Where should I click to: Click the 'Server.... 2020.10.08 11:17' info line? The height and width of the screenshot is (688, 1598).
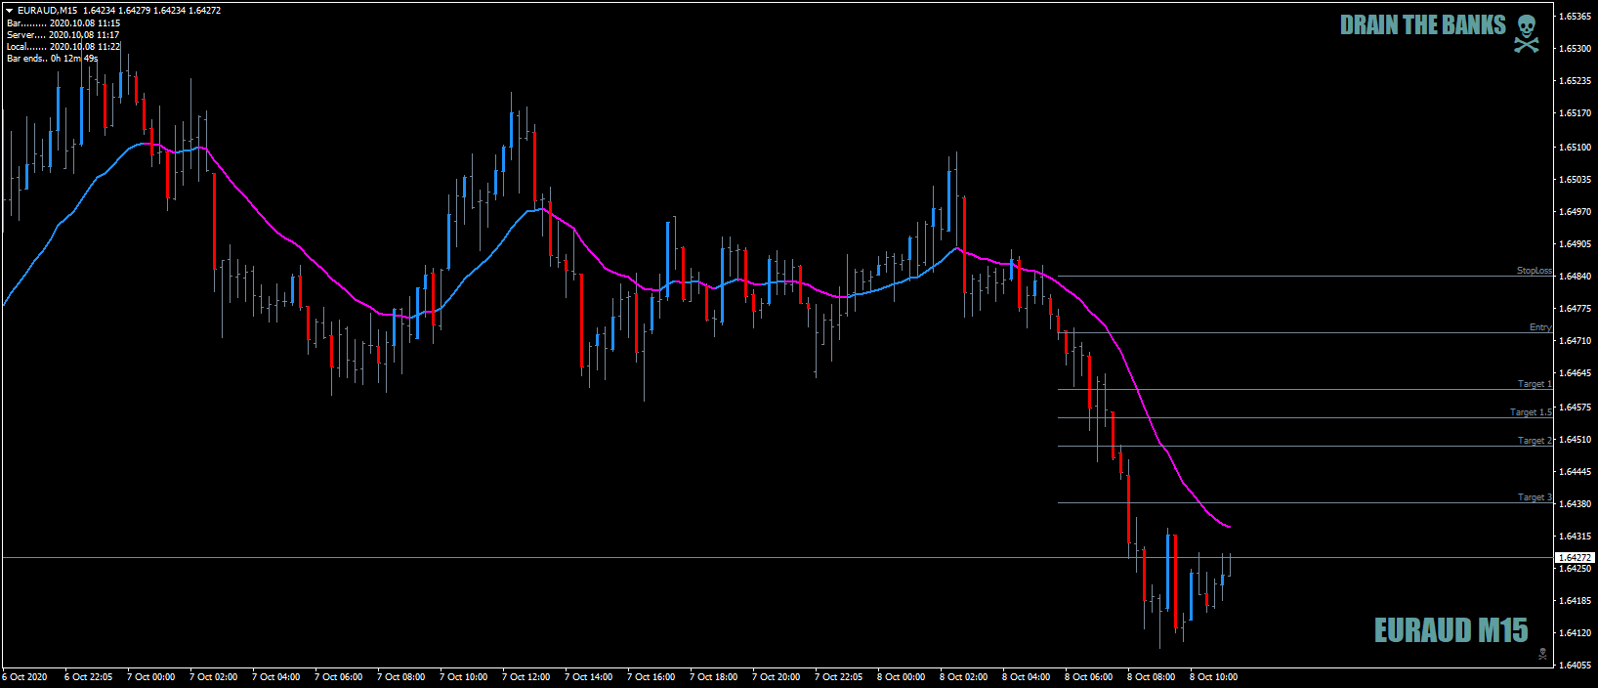[63, 34]
